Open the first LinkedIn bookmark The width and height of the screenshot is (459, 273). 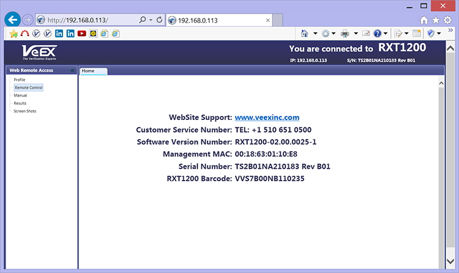pos(59,34)
